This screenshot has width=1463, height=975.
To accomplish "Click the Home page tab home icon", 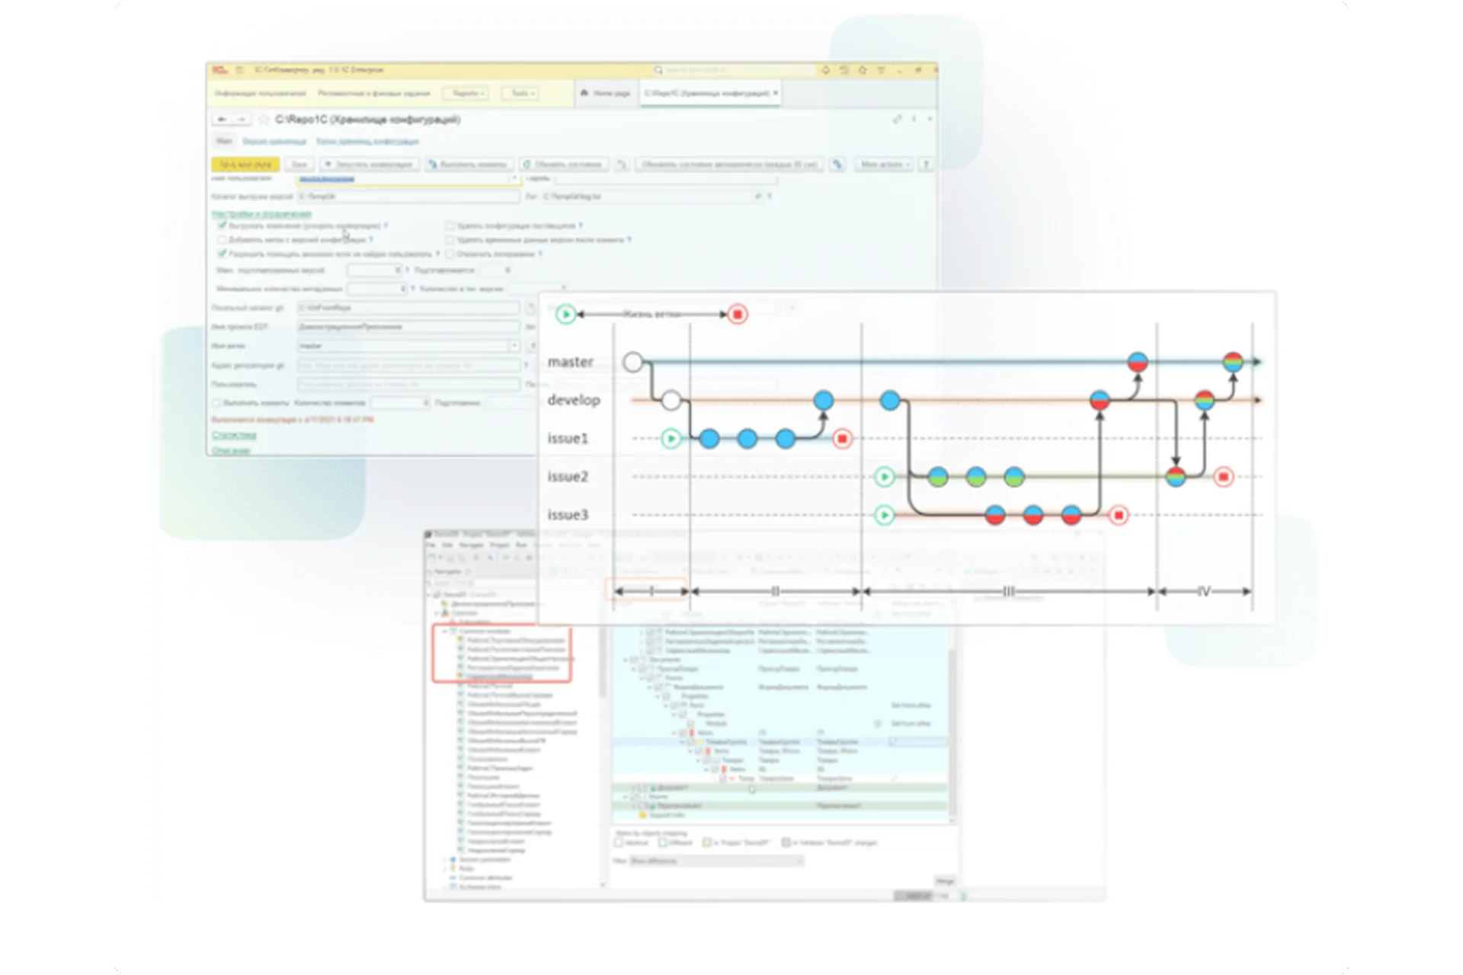I will (x=584, y=93).
